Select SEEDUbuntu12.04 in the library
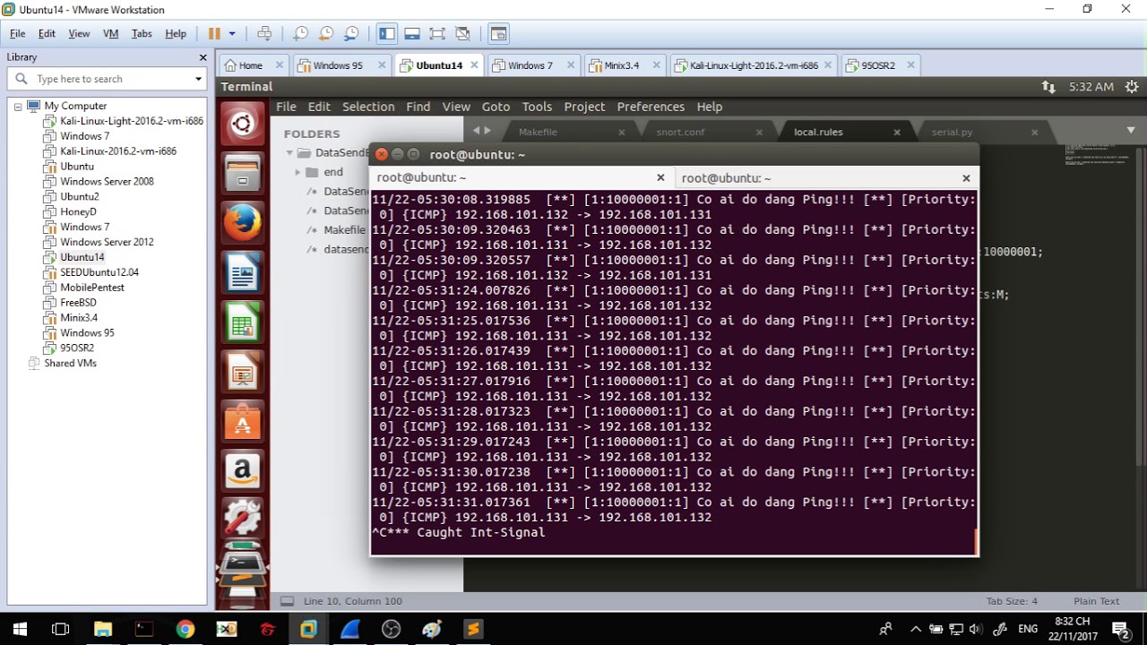The height and width of the screenshot is (645, 1147). 99,272
